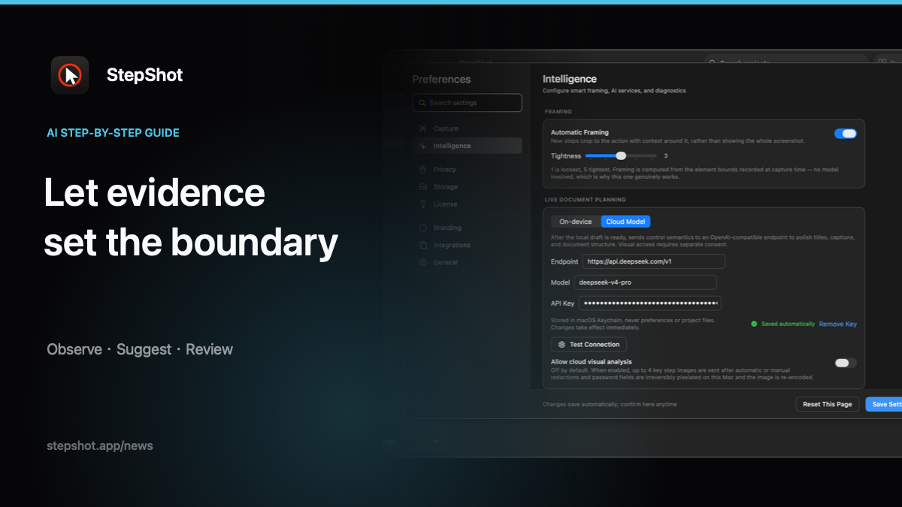Click the Test Connection button
The width and height of the screenshot is (902, 507).
[589, 344]
